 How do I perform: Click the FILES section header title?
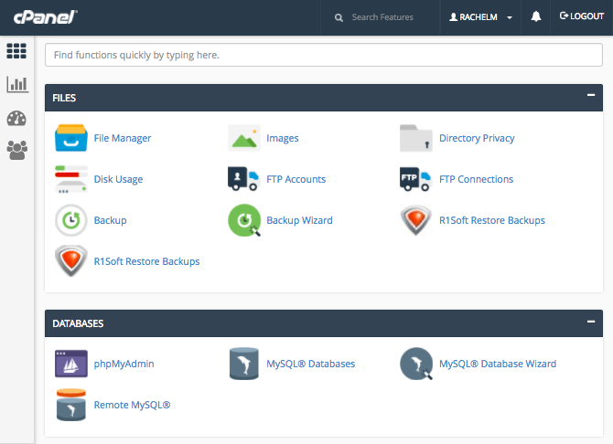pos(64,98)
